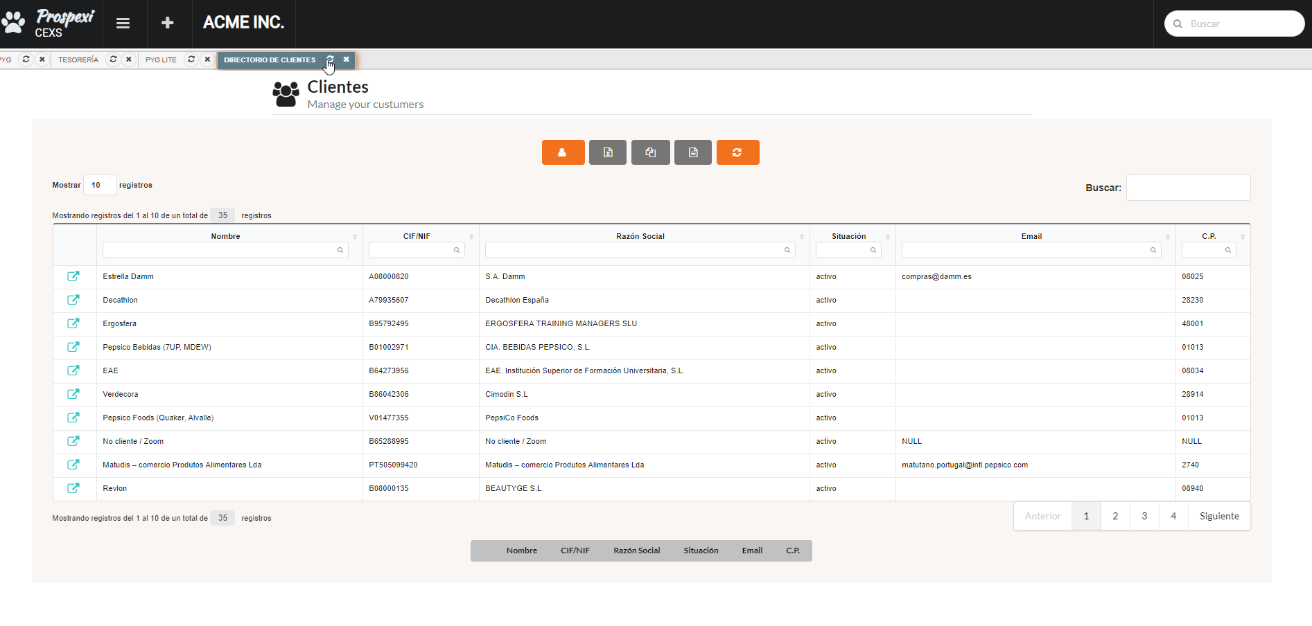The width and height of the screenshot is (1312, 626).
Task: Click the CIF/NIF column filter box
Action: tap(417, 250)
